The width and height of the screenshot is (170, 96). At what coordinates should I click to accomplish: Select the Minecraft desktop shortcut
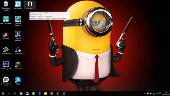pos(18,66)
